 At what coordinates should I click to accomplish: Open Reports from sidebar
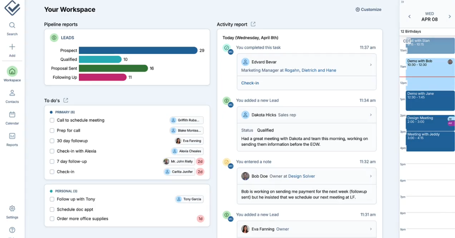point(12,139)
